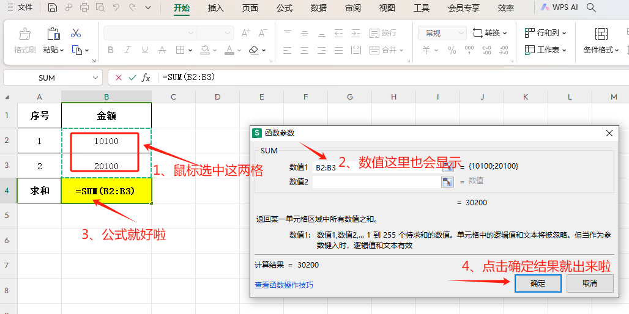Viewport: 629px width, 314px height.
Task: Click the 数值2 input field
Action: (377, 182)
